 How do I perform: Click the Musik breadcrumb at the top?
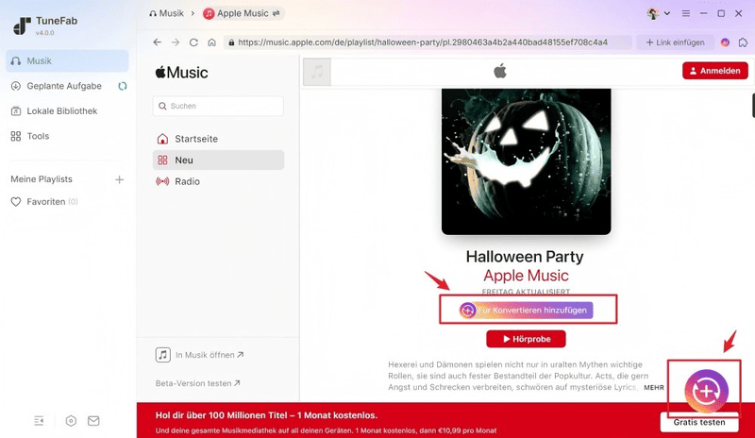(x=167, y=13)
